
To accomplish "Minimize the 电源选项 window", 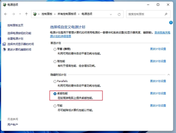I will pyautogui.click(x=148, y=5).
